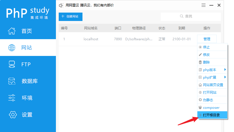The image size is (234, 132).
Task: Click the list icon beside 打开根目录
Action: pos(200,115)
